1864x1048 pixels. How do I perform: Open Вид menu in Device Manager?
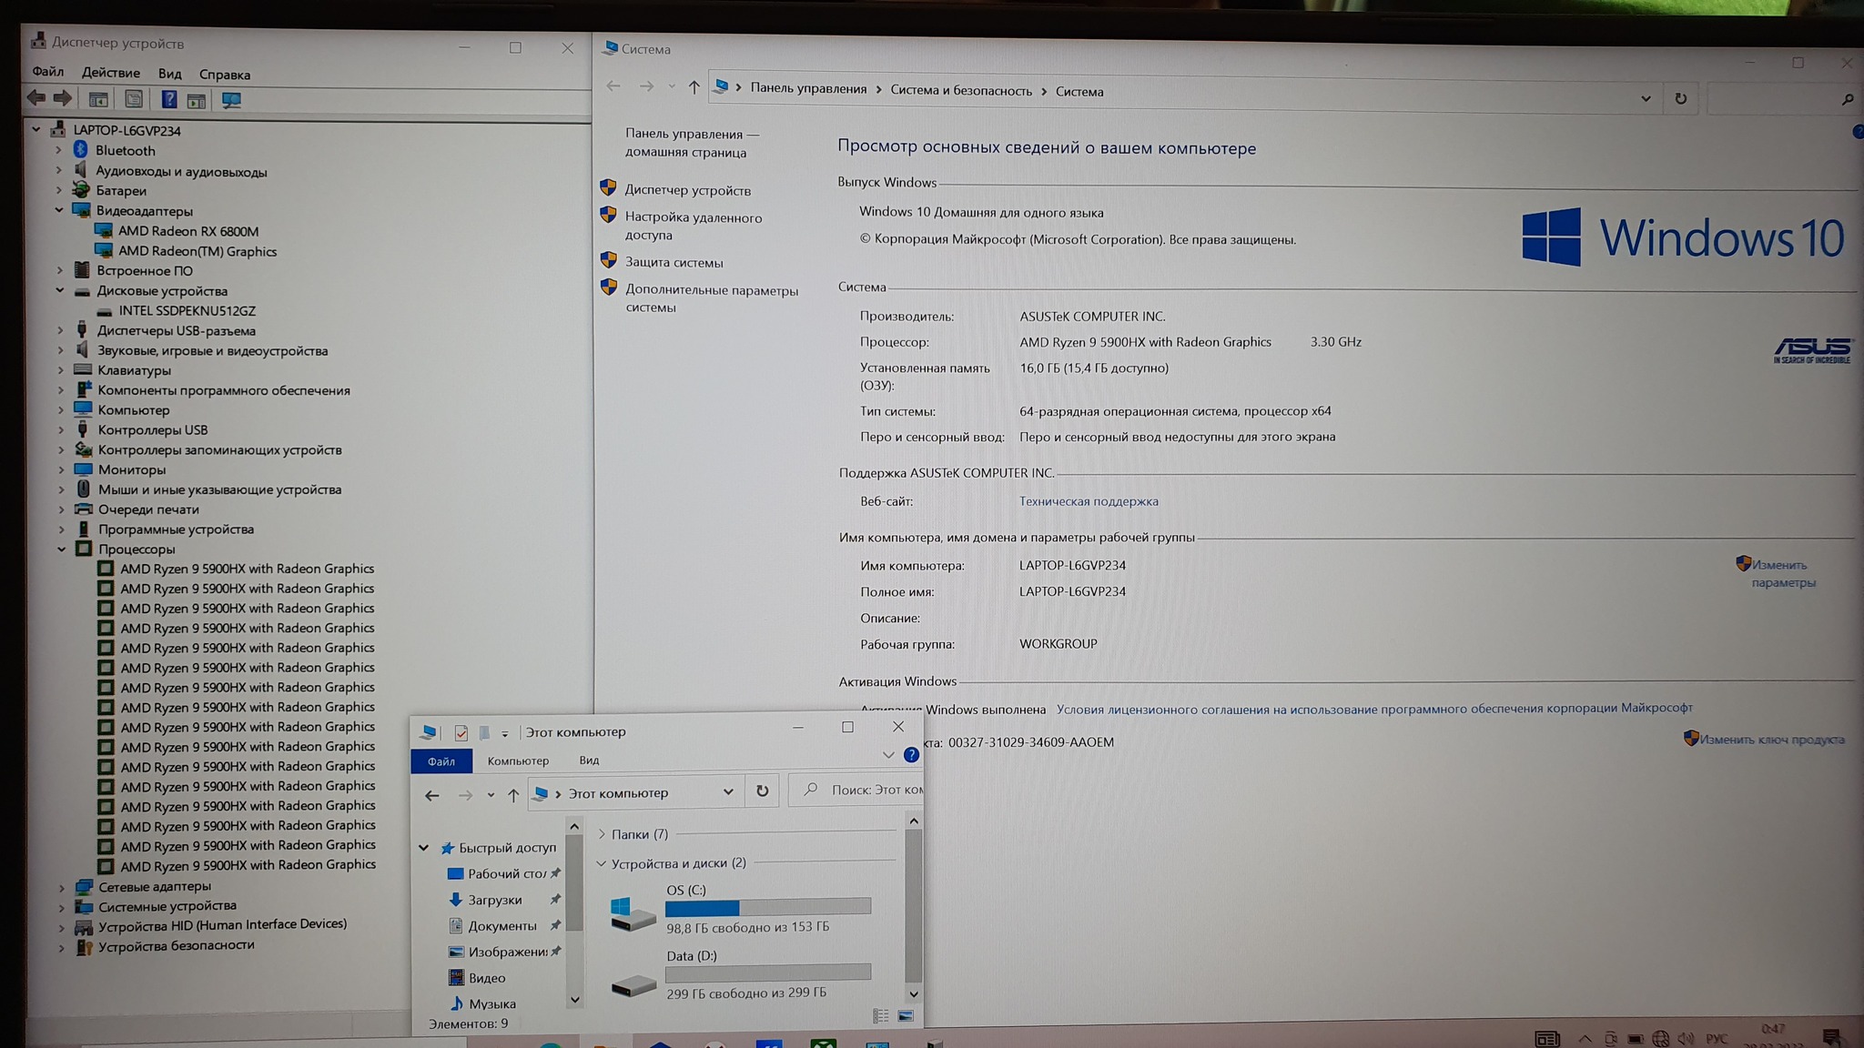[x=169, y=74]
